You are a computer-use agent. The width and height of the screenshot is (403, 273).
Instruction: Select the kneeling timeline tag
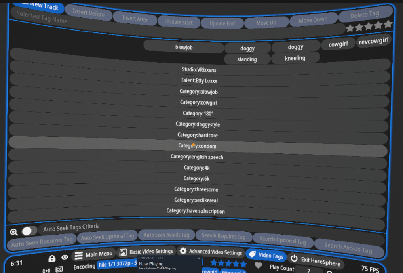tap(295, 58)
